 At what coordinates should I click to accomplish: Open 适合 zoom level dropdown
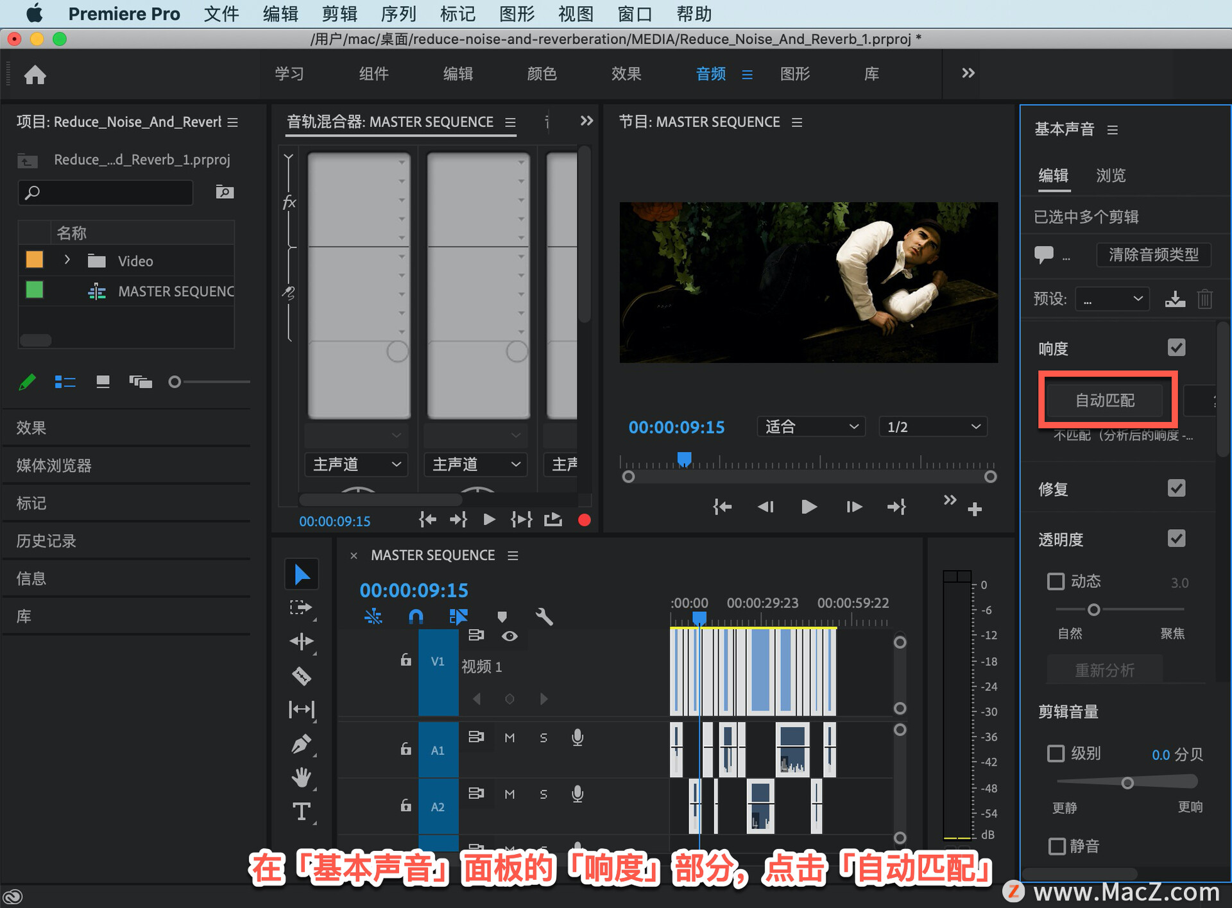click(811, 427)
